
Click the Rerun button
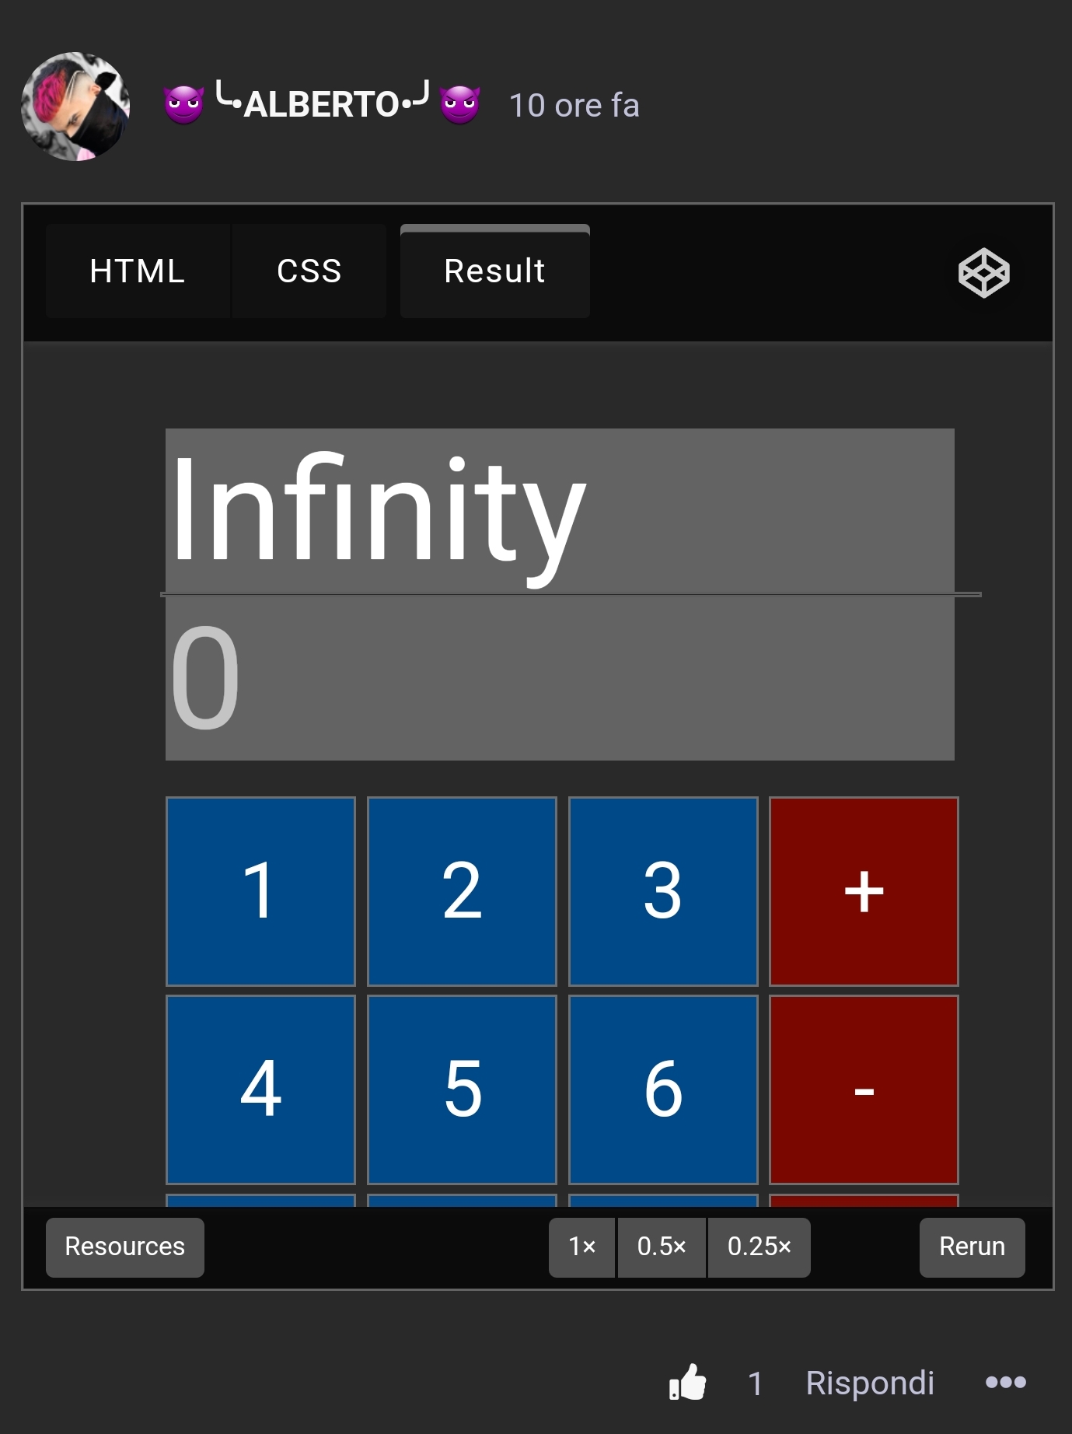point(972,1247)
